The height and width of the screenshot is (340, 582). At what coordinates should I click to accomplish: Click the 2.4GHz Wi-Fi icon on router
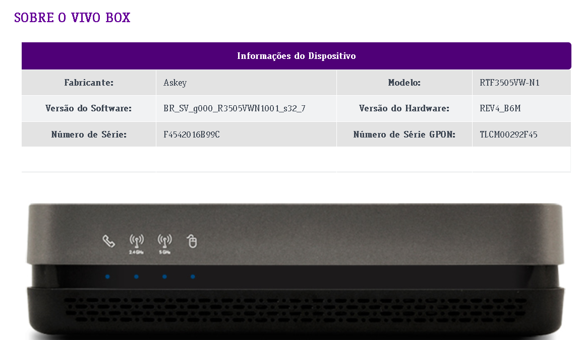pyautogui.click(x=137, y=244)
